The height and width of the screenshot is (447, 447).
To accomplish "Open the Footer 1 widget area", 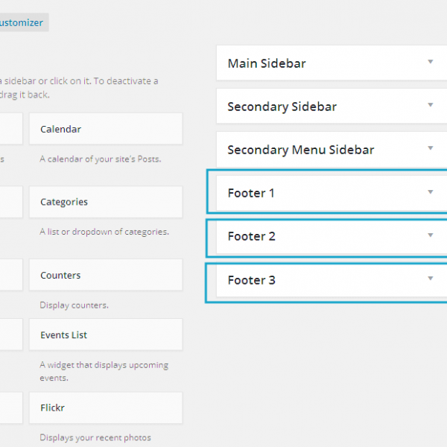I will (251, 193).
